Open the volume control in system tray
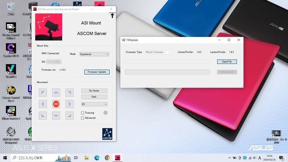The height and width of the screenshot is (162, 288). coord(255,158)
